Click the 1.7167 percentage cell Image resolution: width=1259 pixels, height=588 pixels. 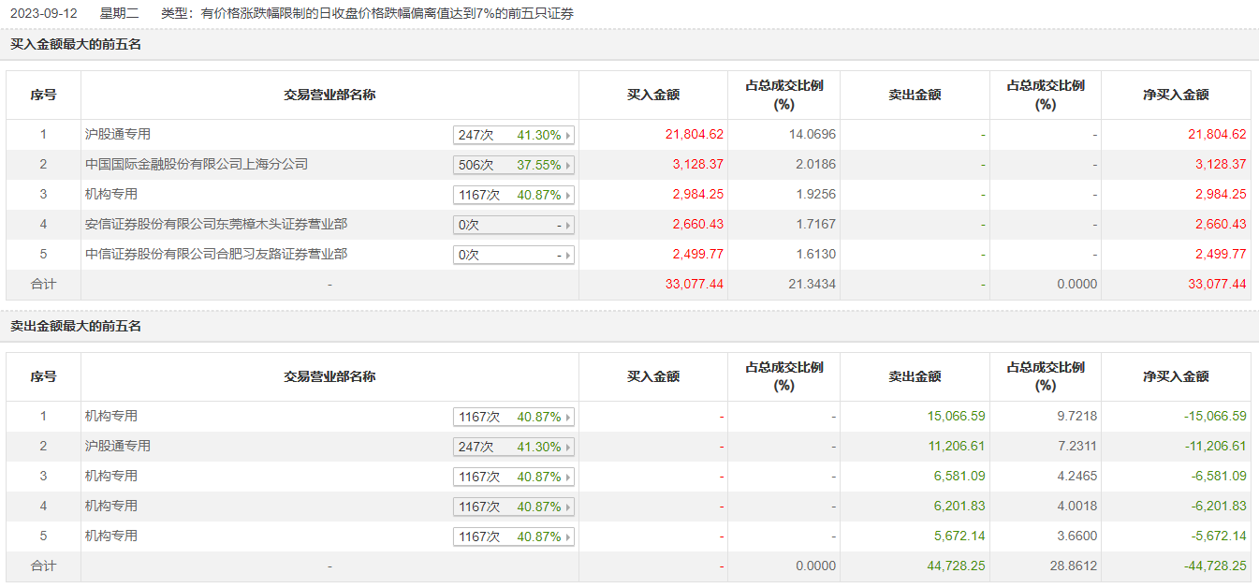click(x=814, y=225)
